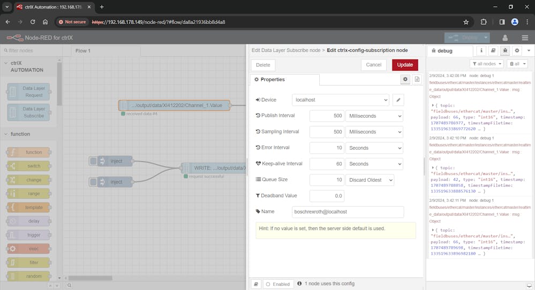Open Keep-alive Interval units dropdown
Viewport: 535px width, 290px height.
coord(374,164)
